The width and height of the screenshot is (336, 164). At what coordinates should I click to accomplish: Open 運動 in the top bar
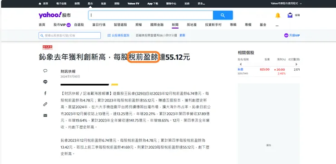(x=117, y=4)
